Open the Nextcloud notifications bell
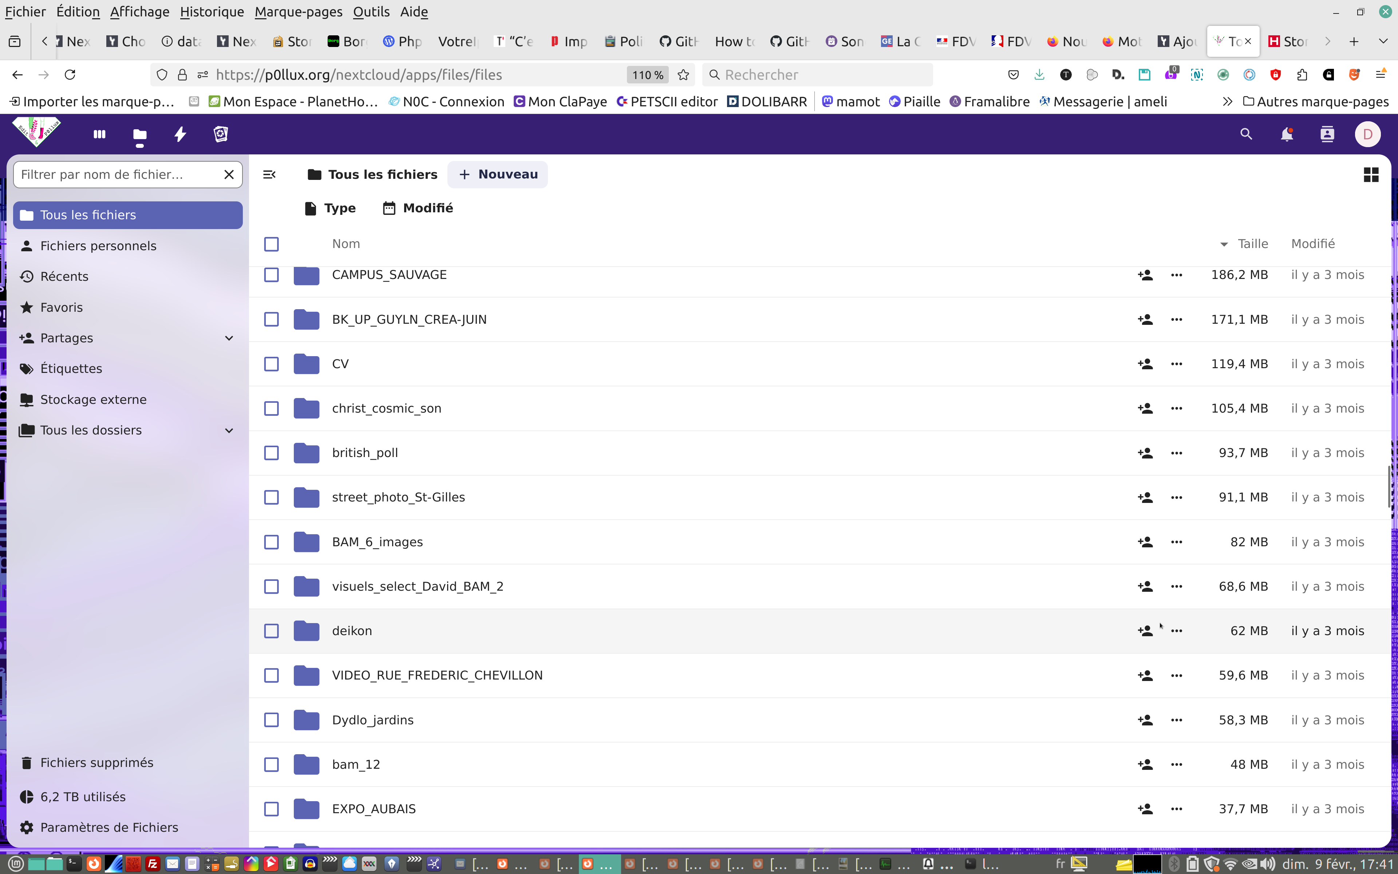 pyautogui.click(x=1287, y=134)
